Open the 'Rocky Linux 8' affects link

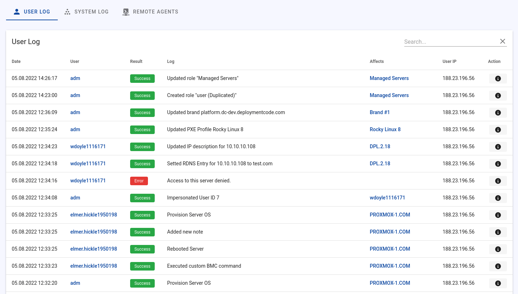click(x=385, y=129)
